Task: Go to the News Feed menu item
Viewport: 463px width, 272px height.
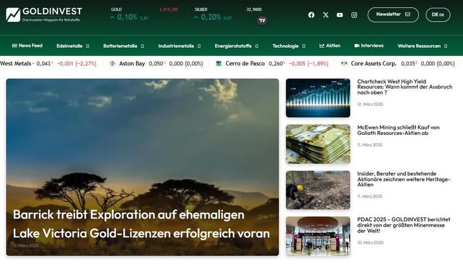Action: (x=27, y=46)
